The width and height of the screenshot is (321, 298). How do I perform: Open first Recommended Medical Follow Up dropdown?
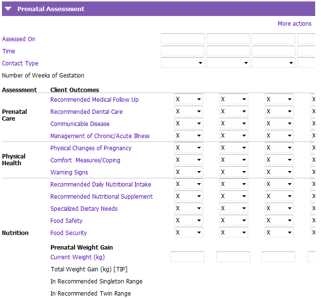(189, 99)
